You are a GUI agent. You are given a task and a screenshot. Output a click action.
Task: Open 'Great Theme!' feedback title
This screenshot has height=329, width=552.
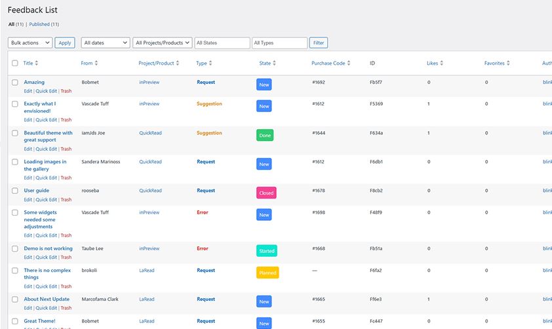click(x=39, y=321)
